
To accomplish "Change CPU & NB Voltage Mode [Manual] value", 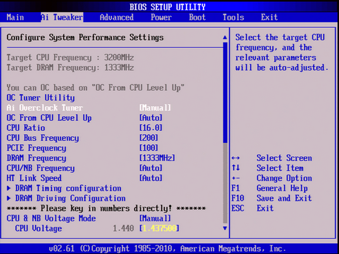I will pyautogui.click(x=155, y=218).
